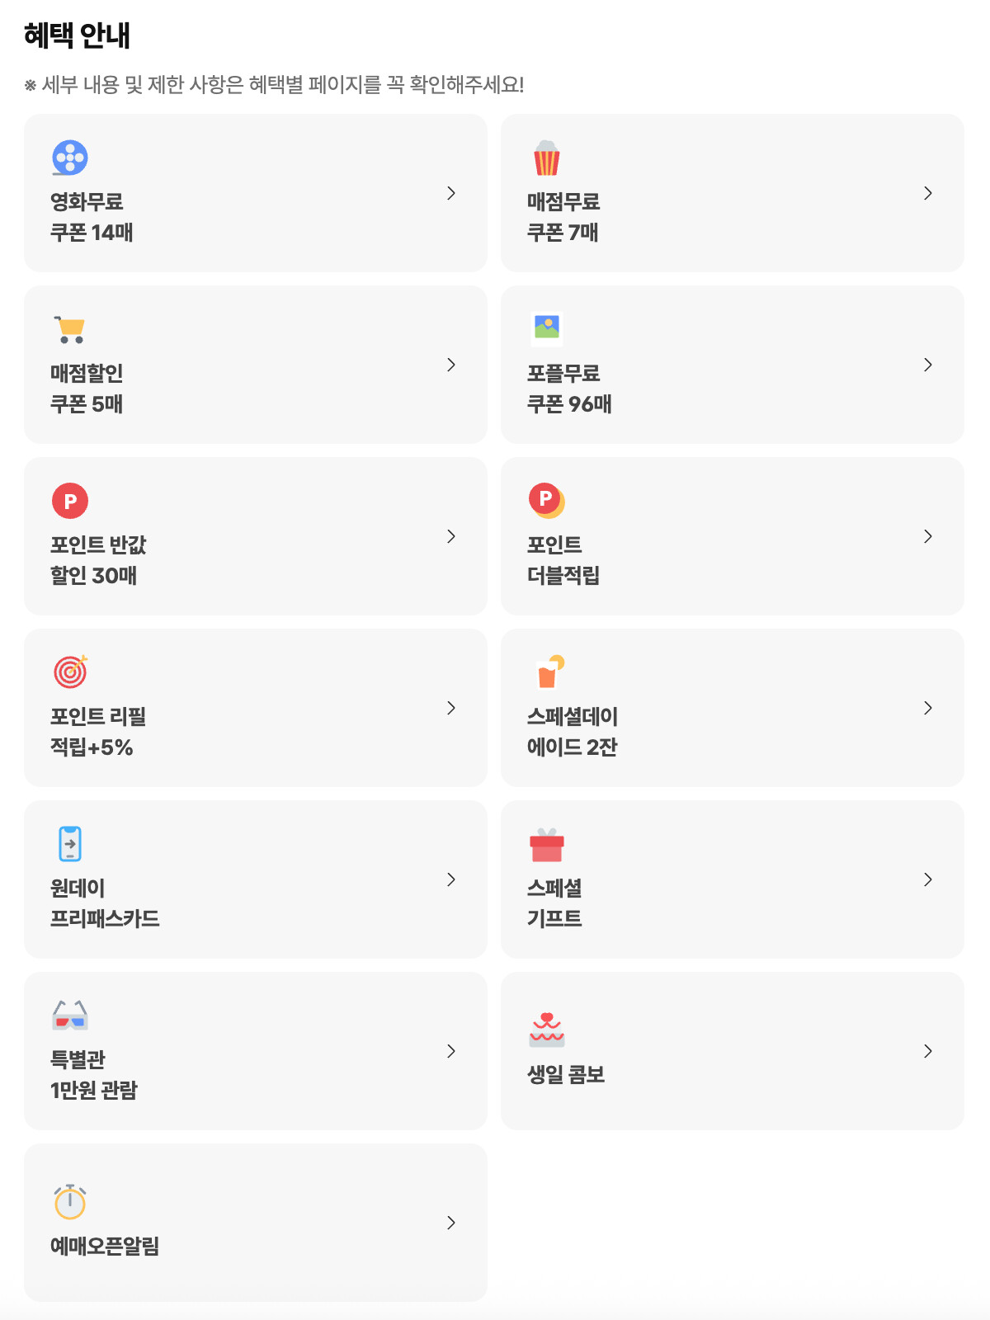Open the 예매오픈알림 benefit label

[105, 1246]
